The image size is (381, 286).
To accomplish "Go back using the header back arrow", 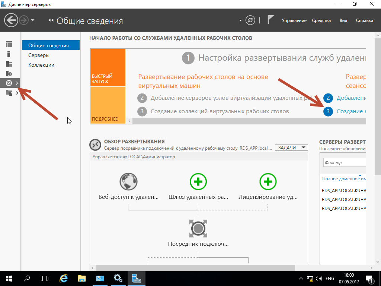I will tap(11, 20).
